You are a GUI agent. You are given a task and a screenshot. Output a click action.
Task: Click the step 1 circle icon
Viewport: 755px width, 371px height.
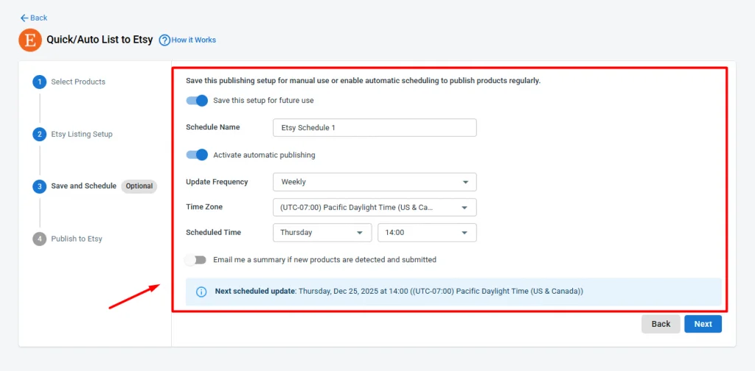(40, 82)
